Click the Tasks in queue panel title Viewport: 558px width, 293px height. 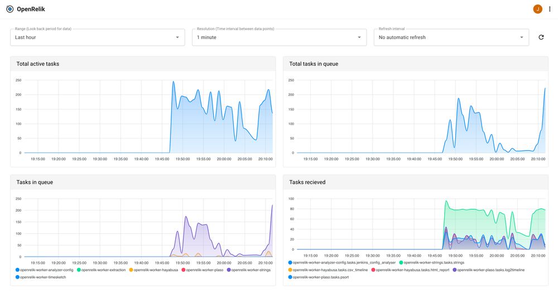click(35, 182)
